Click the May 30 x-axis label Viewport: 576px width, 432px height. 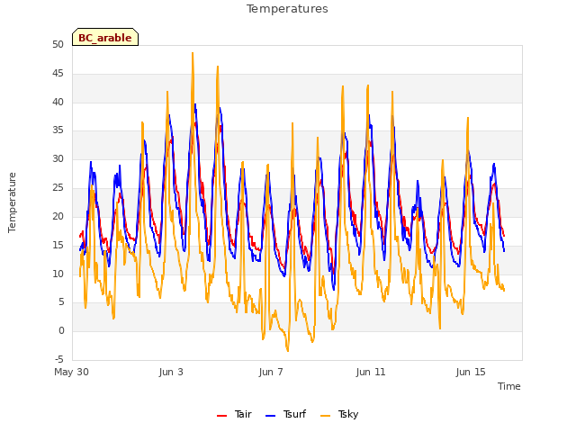(71, 372)
